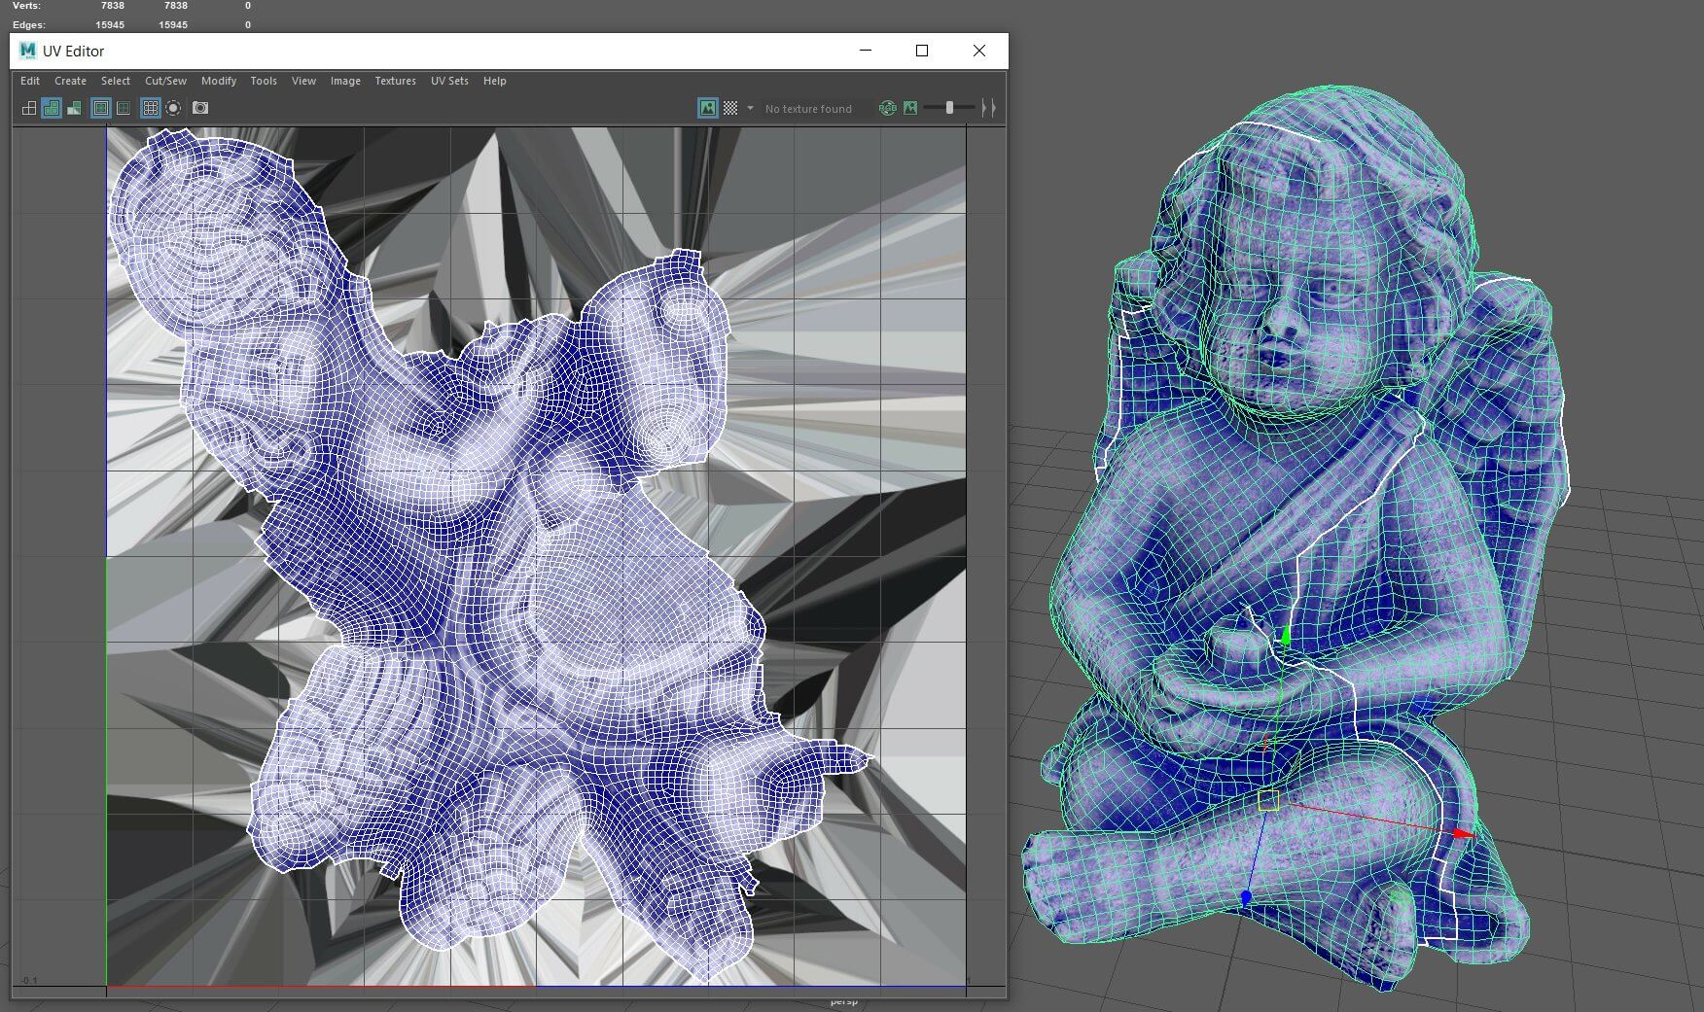Open the Modify menu
The width and height of the screenshot is (1704, 1012).
coord(219,81)
